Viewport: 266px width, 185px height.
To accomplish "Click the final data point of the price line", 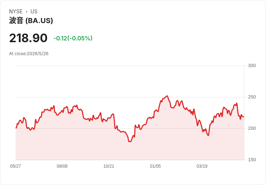I will click(x=244, y=116).
